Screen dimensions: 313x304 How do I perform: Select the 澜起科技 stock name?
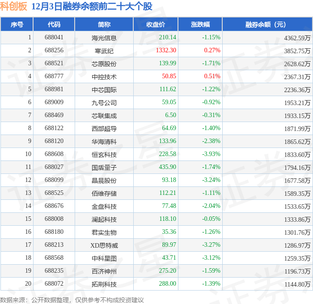point(104,220)
